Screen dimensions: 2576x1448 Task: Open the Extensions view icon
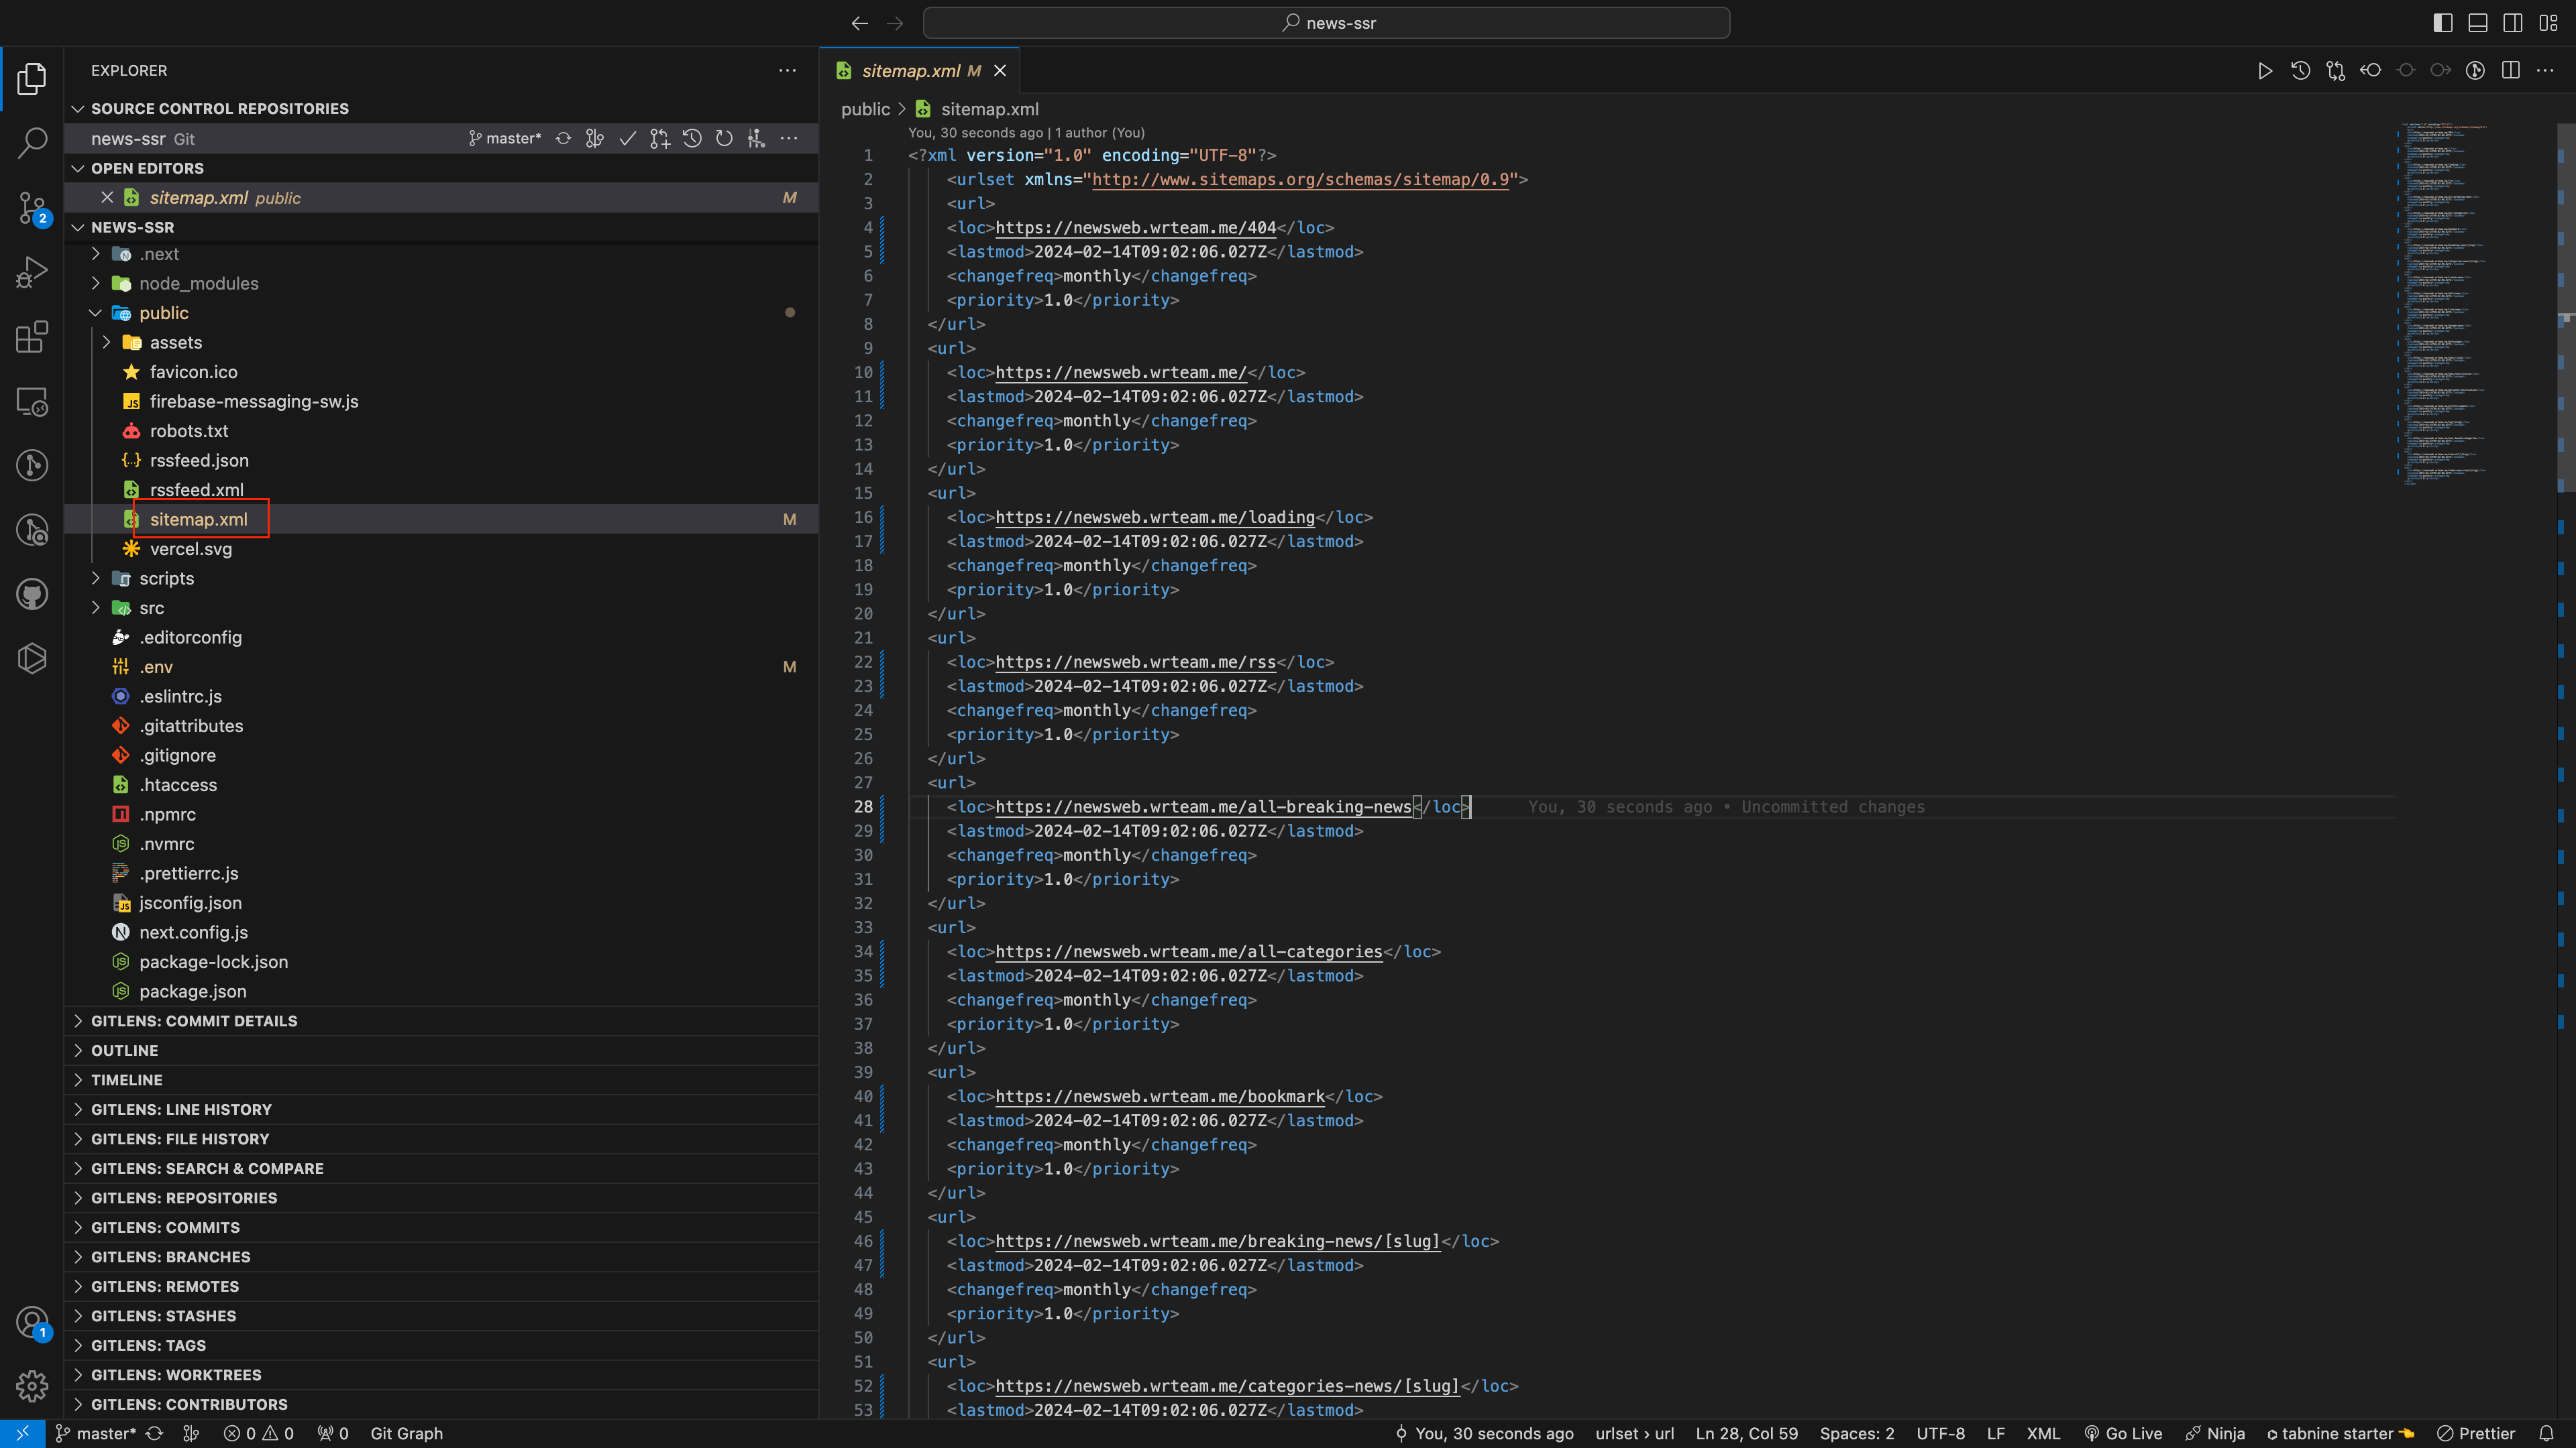[32, 337]
